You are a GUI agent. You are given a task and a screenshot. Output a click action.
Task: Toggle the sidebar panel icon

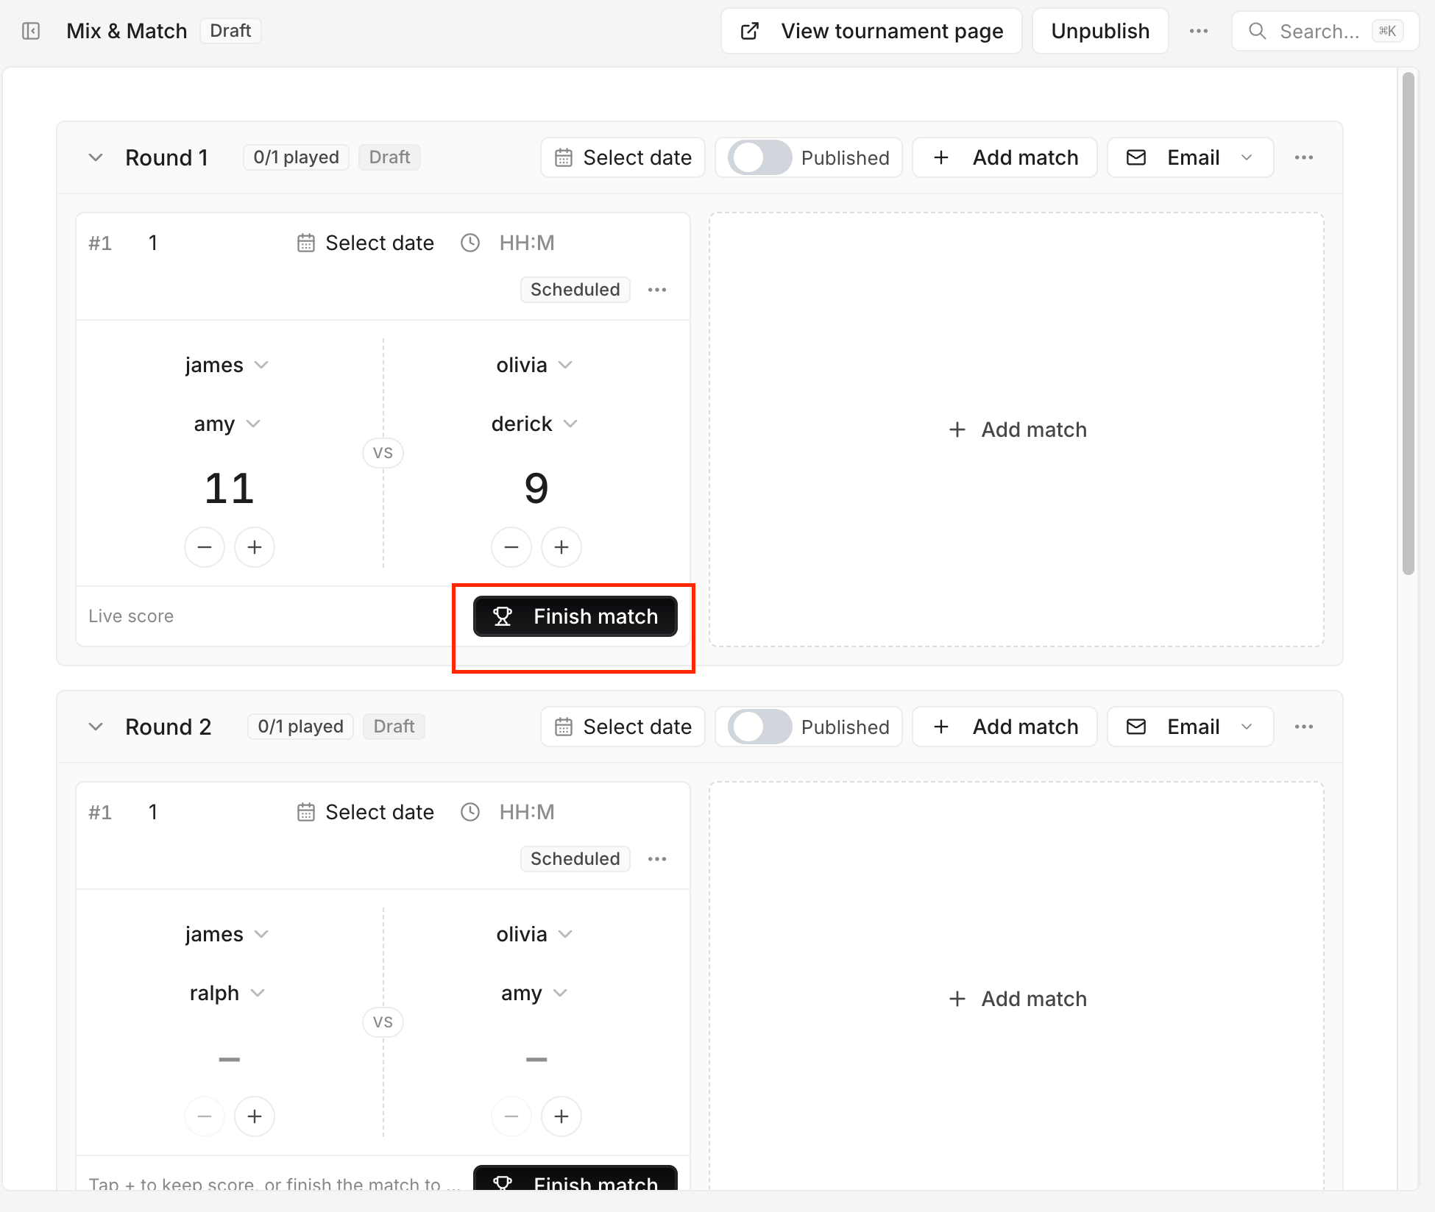(31, 31)
